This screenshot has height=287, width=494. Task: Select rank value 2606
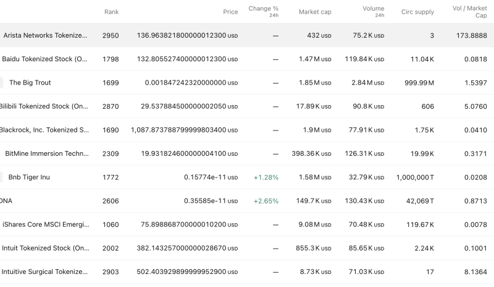point(111,201)
